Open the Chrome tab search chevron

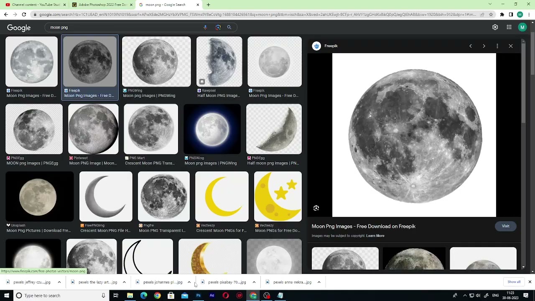[490, 4]
